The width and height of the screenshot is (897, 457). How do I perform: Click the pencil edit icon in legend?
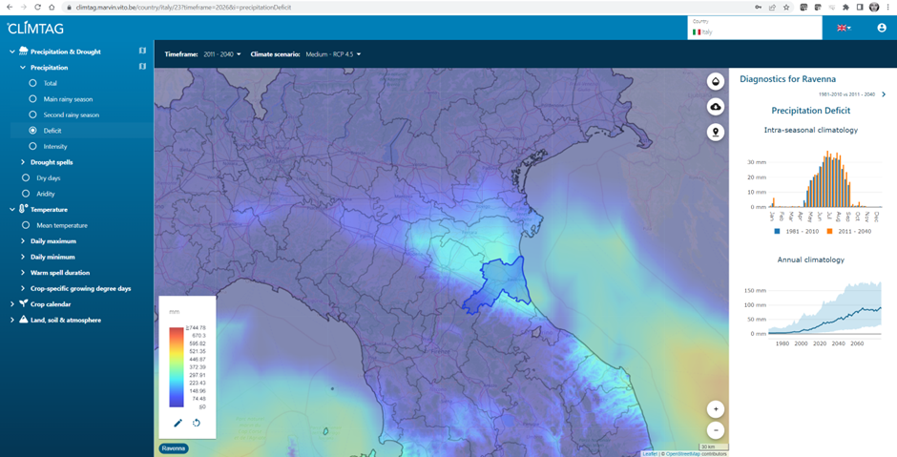click(x=177, y=423)
